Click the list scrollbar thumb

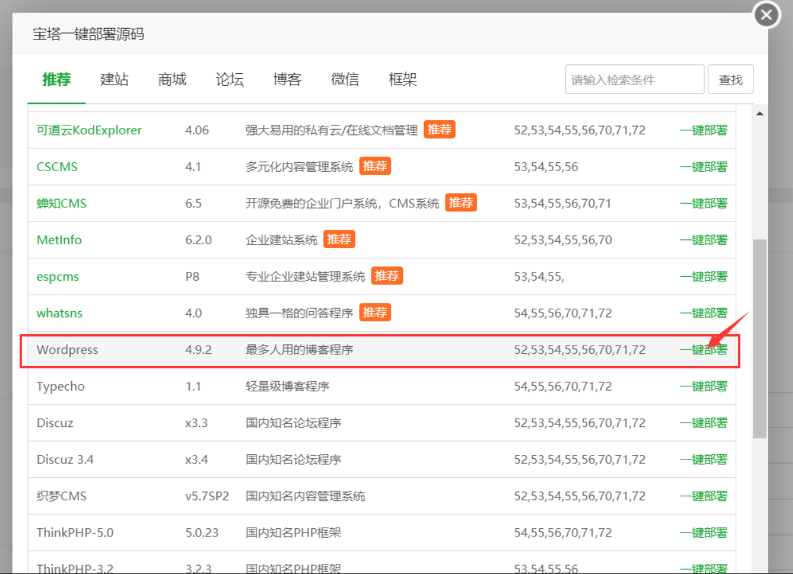pyautogui.click(x=759, y=339)
